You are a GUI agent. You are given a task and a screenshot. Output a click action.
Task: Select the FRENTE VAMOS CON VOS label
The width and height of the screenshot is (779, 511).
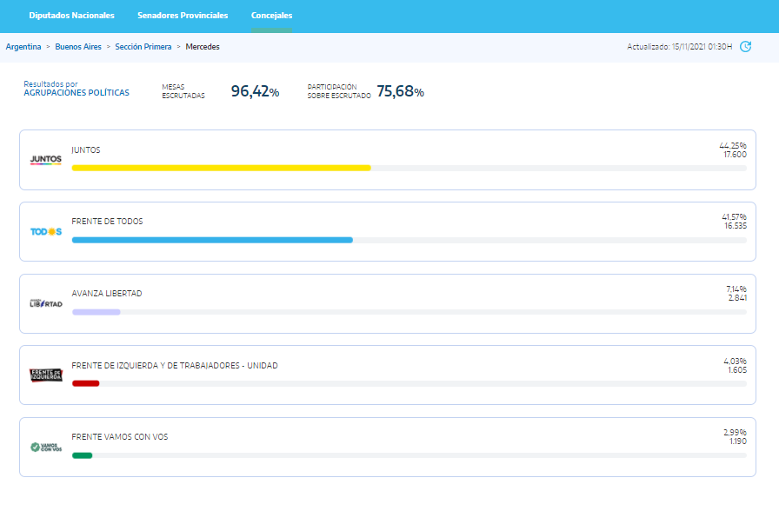[119, 437]
